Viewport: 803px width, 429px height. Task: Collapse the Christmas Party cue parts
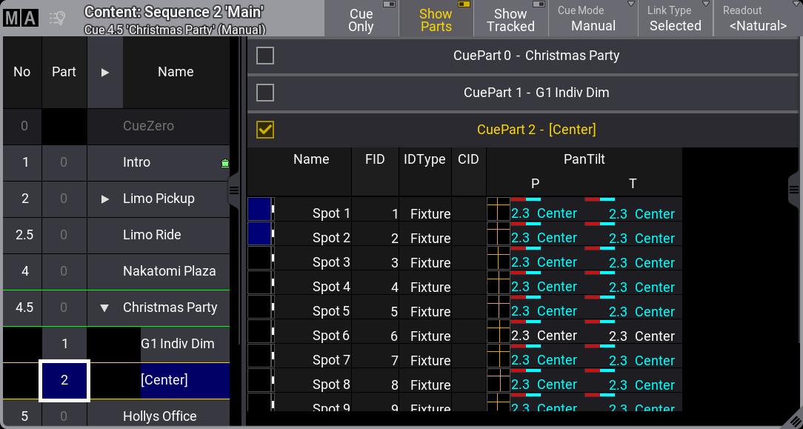[x=104, y=307]
